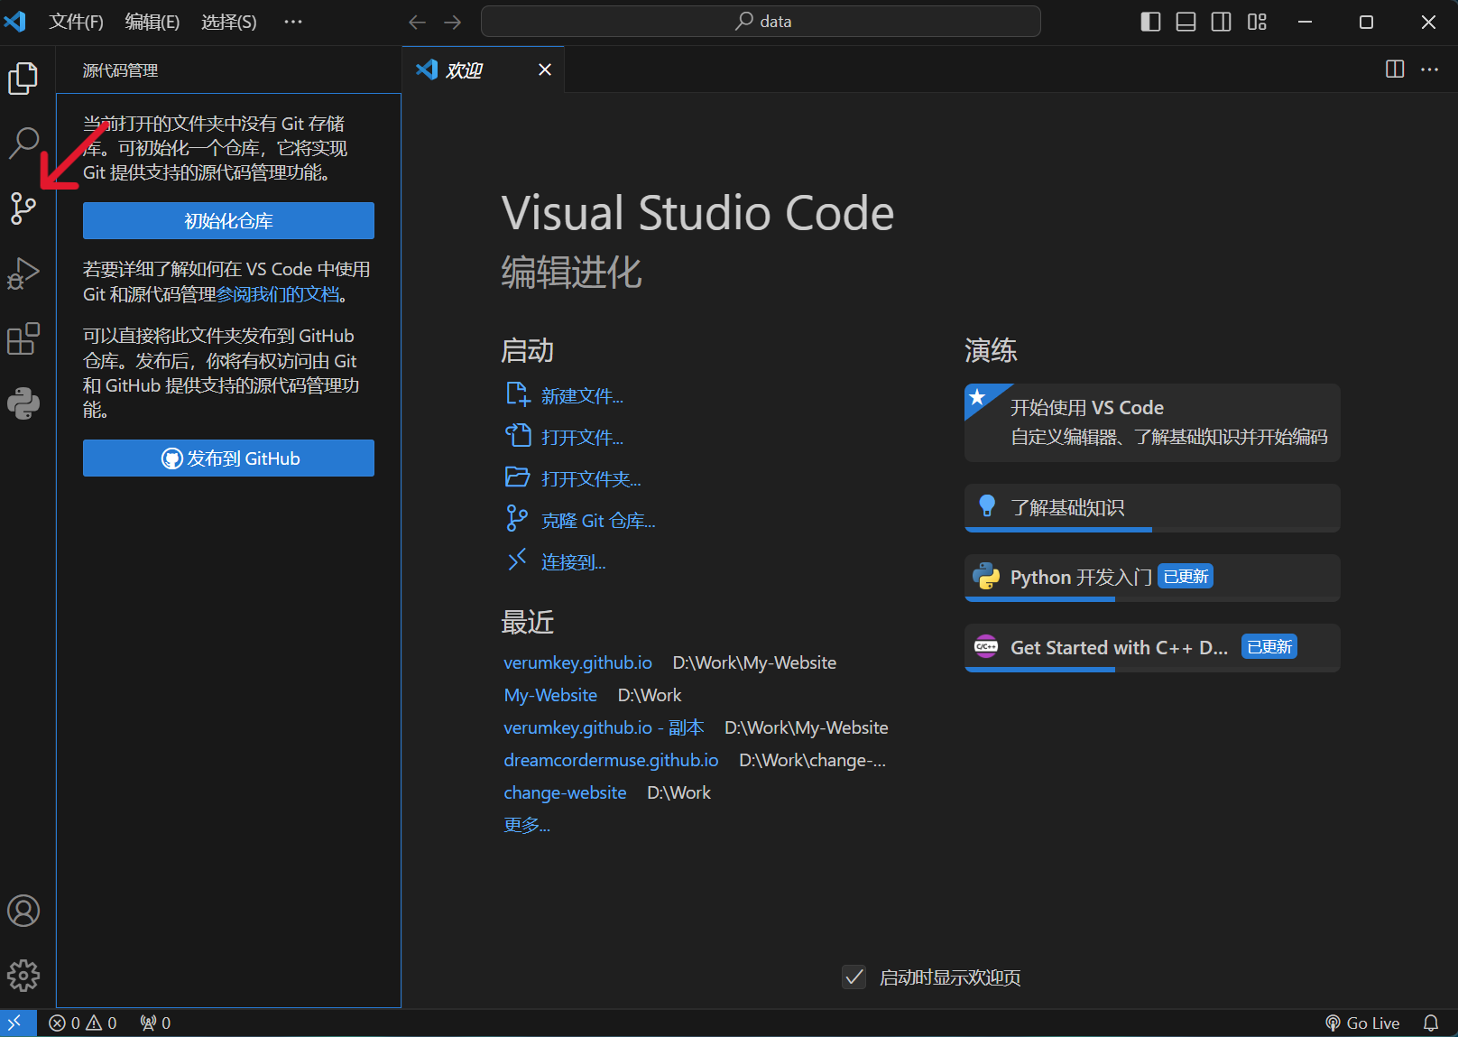Open the customize layout icon
1458x1037 pixels.
pyautogui.click(x=1257, y=22)
